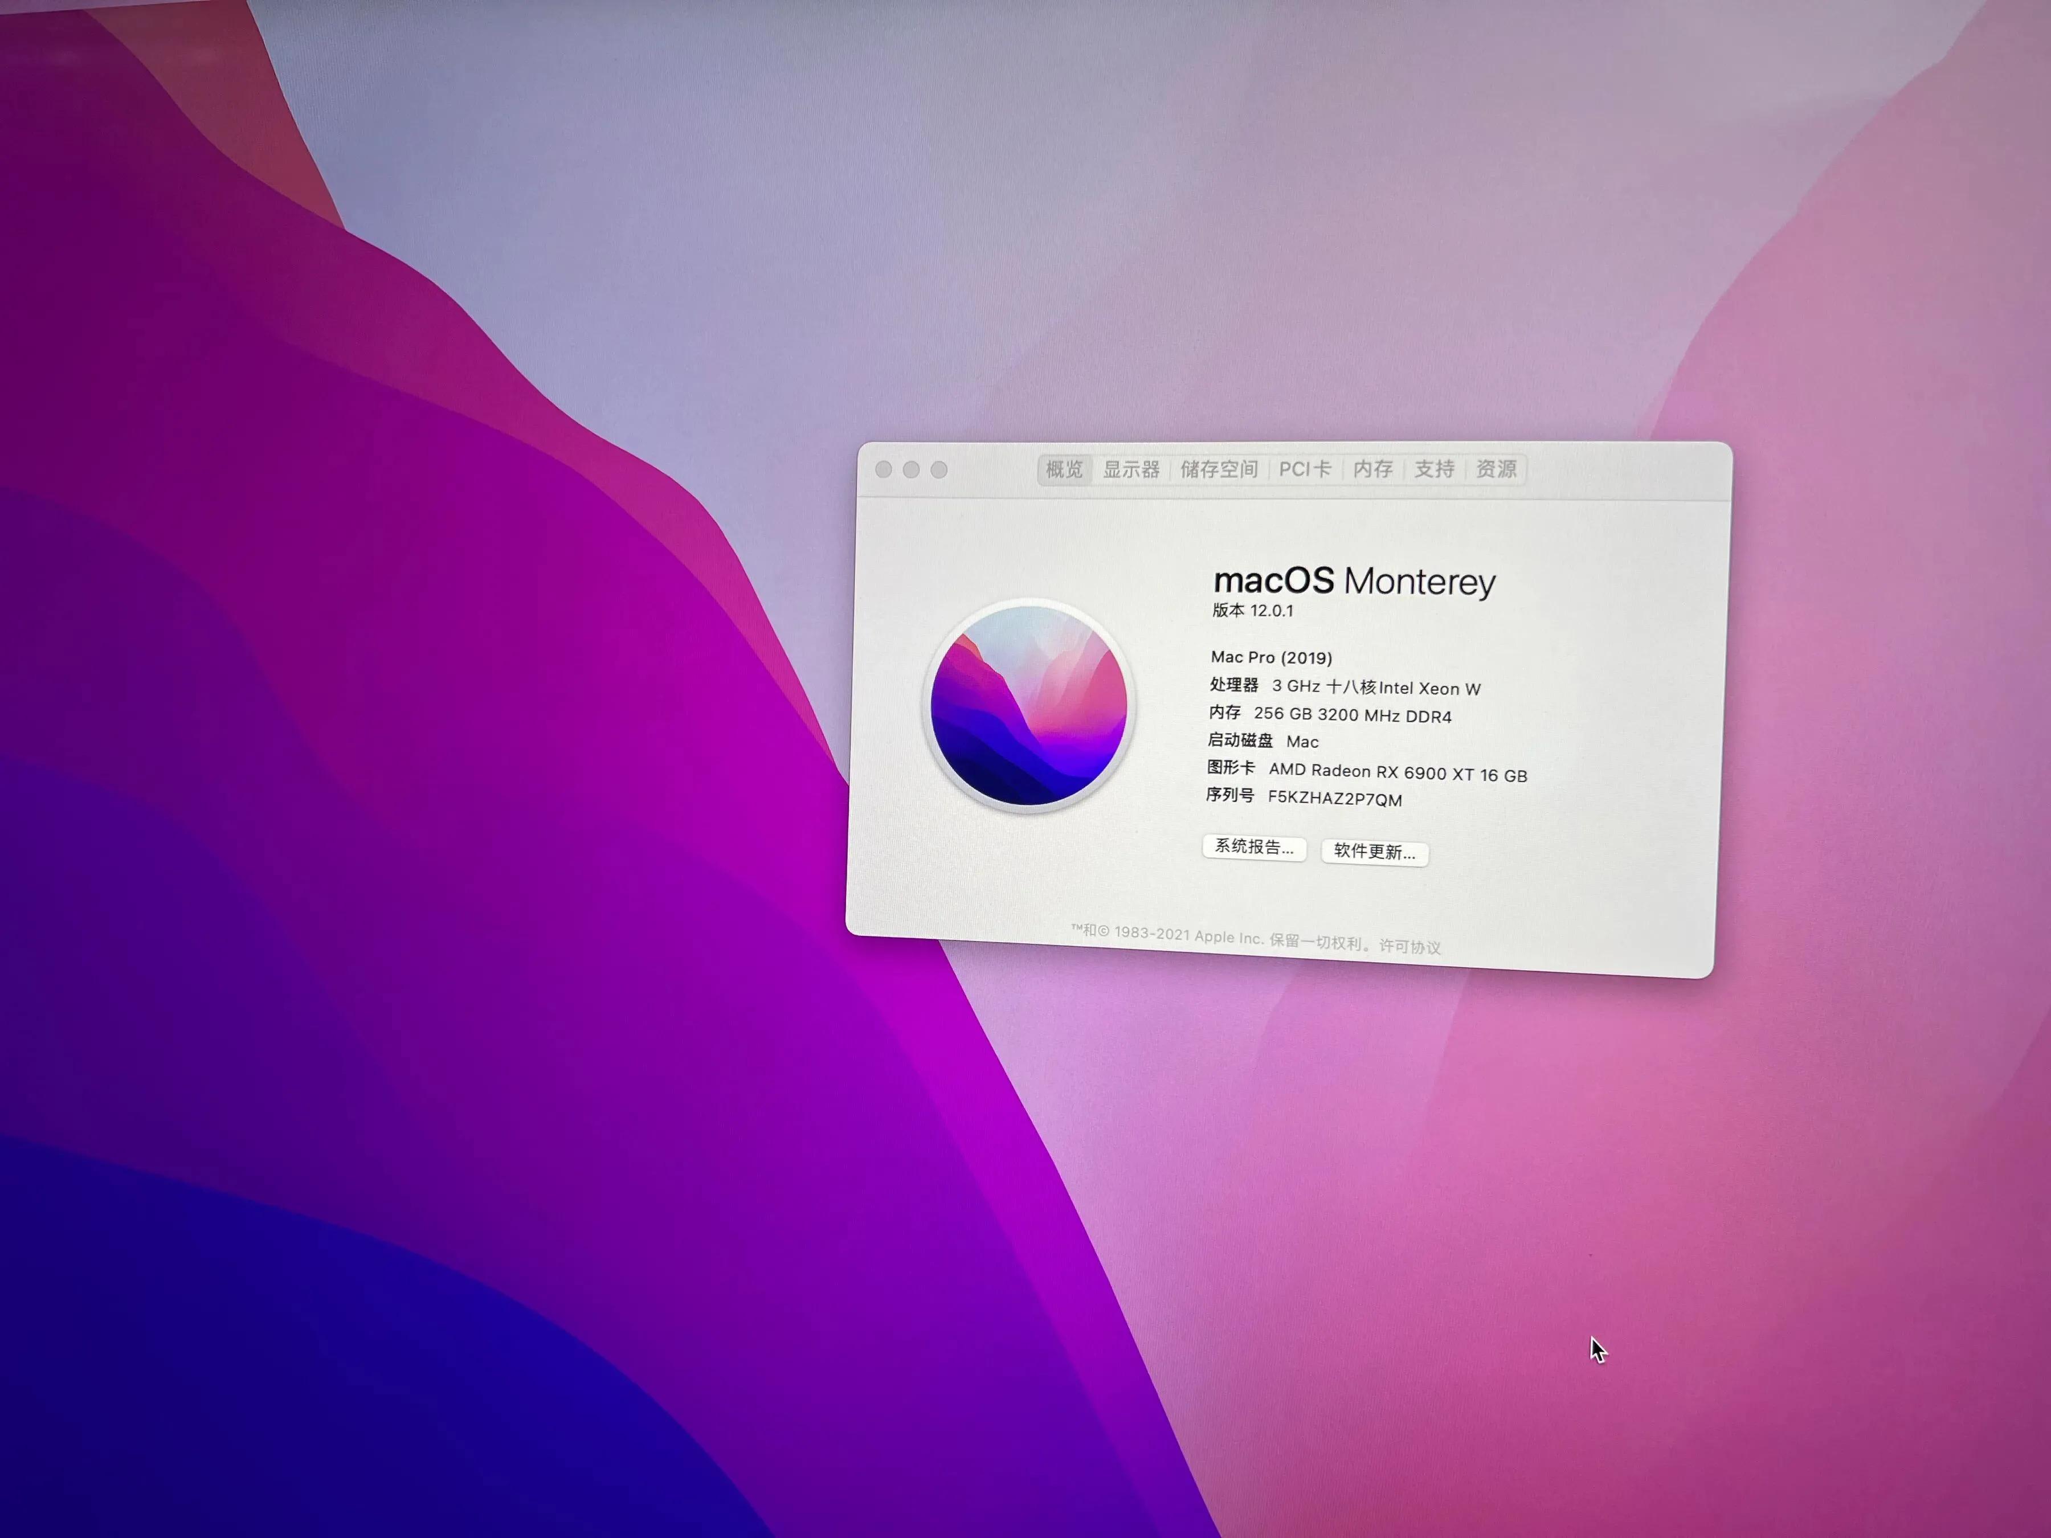This screenshot has width=2051, height=1538.
Task: Open the 支持 tab
Action: tap(1435, 469)
